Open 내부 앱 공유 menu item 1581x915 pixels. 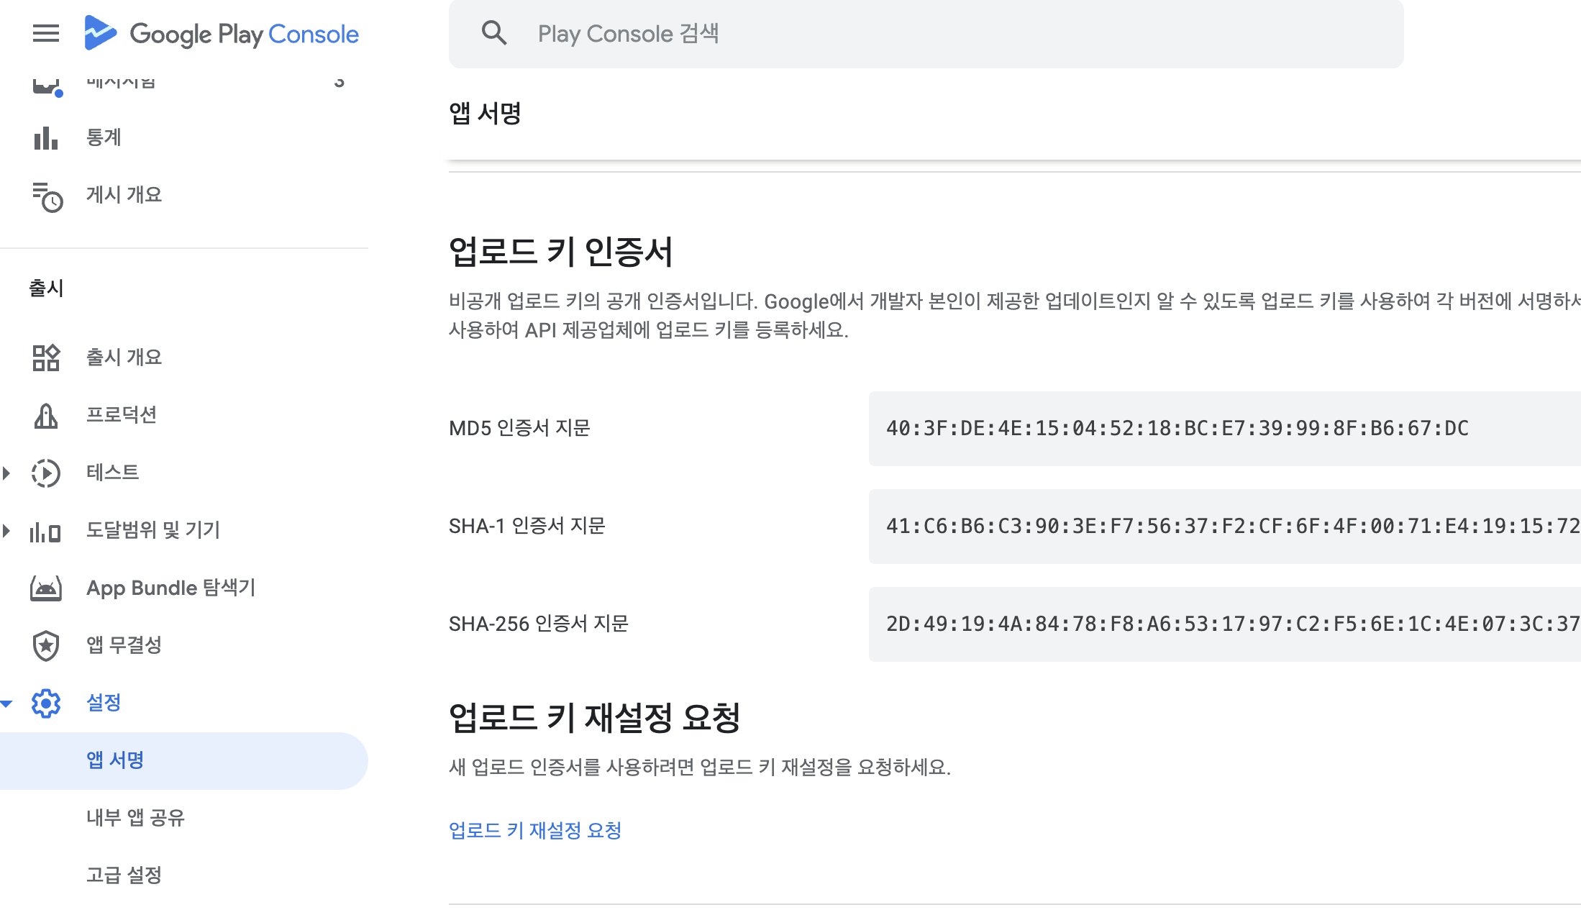point(135,818)
